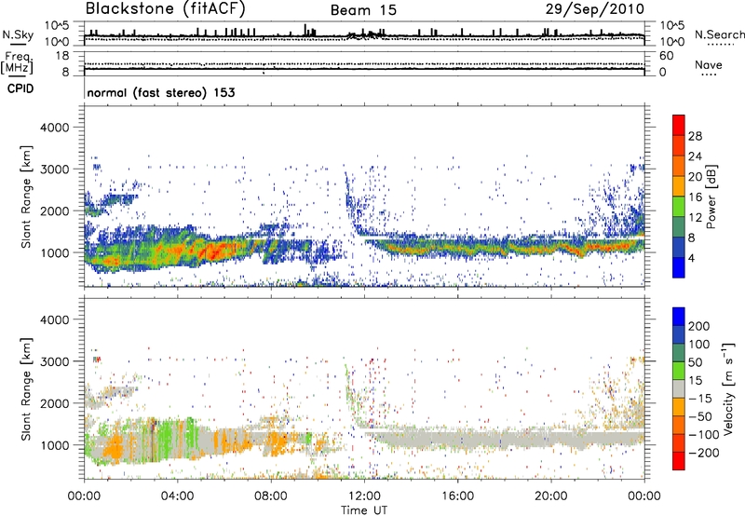Click the 'Time UT' axis label
The height and width of the screenshot is (516, 745).
[364, 509]
